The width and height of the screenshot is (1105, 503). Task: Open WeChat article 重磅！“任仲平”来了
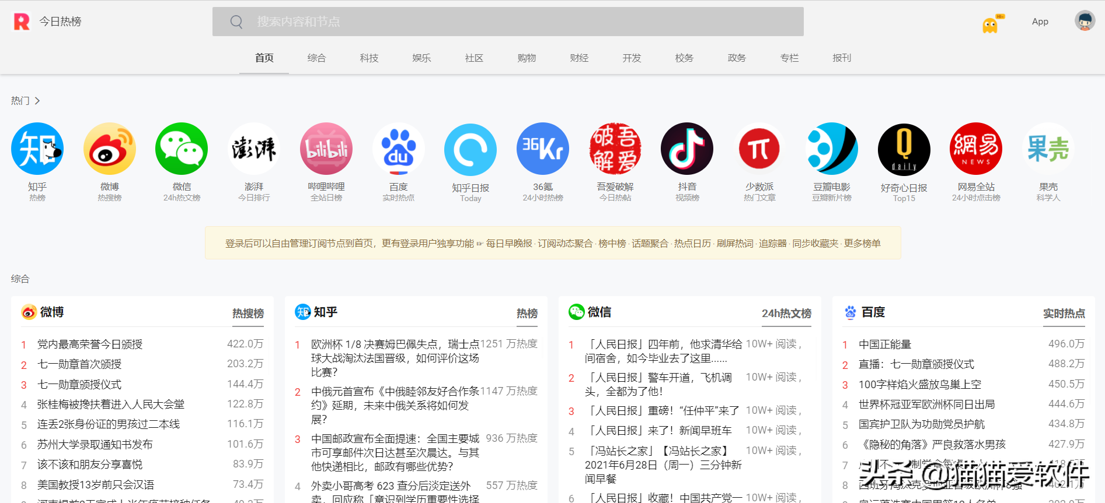pyautogui.click(x=663, y=411)
